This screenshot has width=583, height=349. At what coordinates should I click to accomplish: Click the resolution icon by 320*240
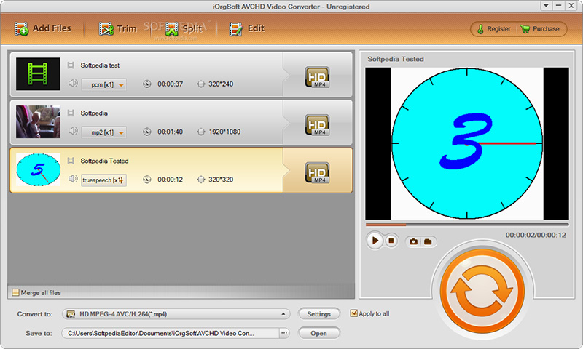(x=201, y=84)
